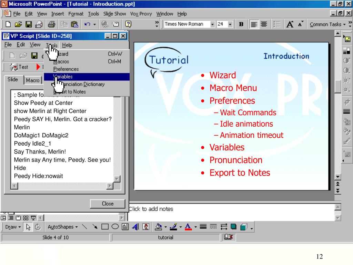353x265 pixels.
Task: Expand Line Color dropdown arrow
Action: (x=181, y=227)
